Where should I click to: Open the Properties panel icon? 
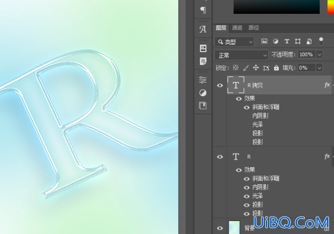(x=203, y=48)
